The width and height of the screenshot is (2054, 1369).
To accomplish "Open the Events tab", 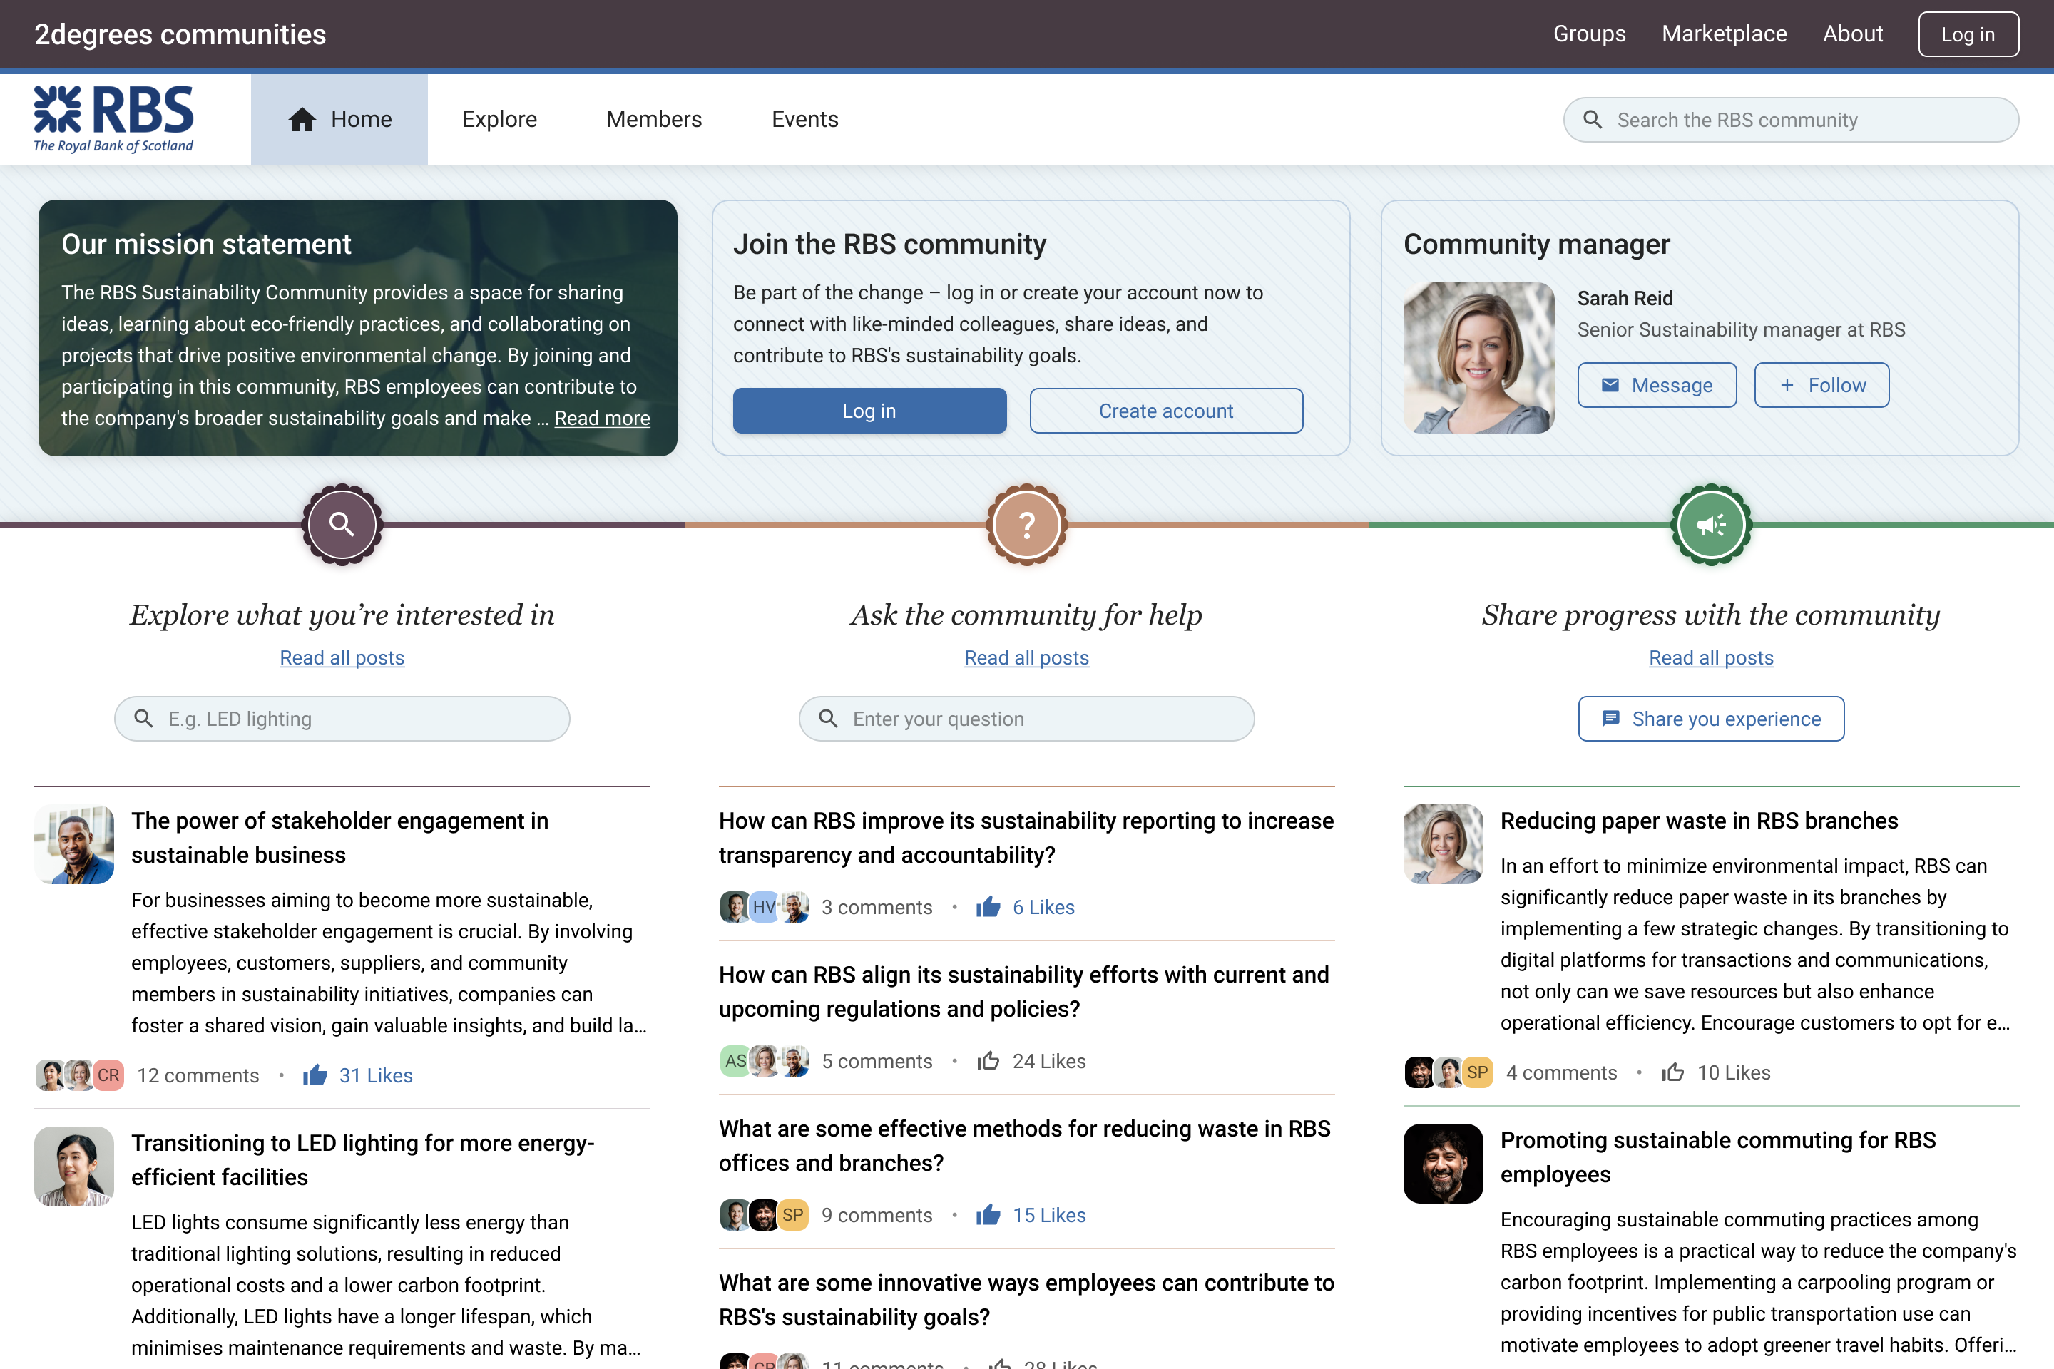I will [x=805, y=120].
